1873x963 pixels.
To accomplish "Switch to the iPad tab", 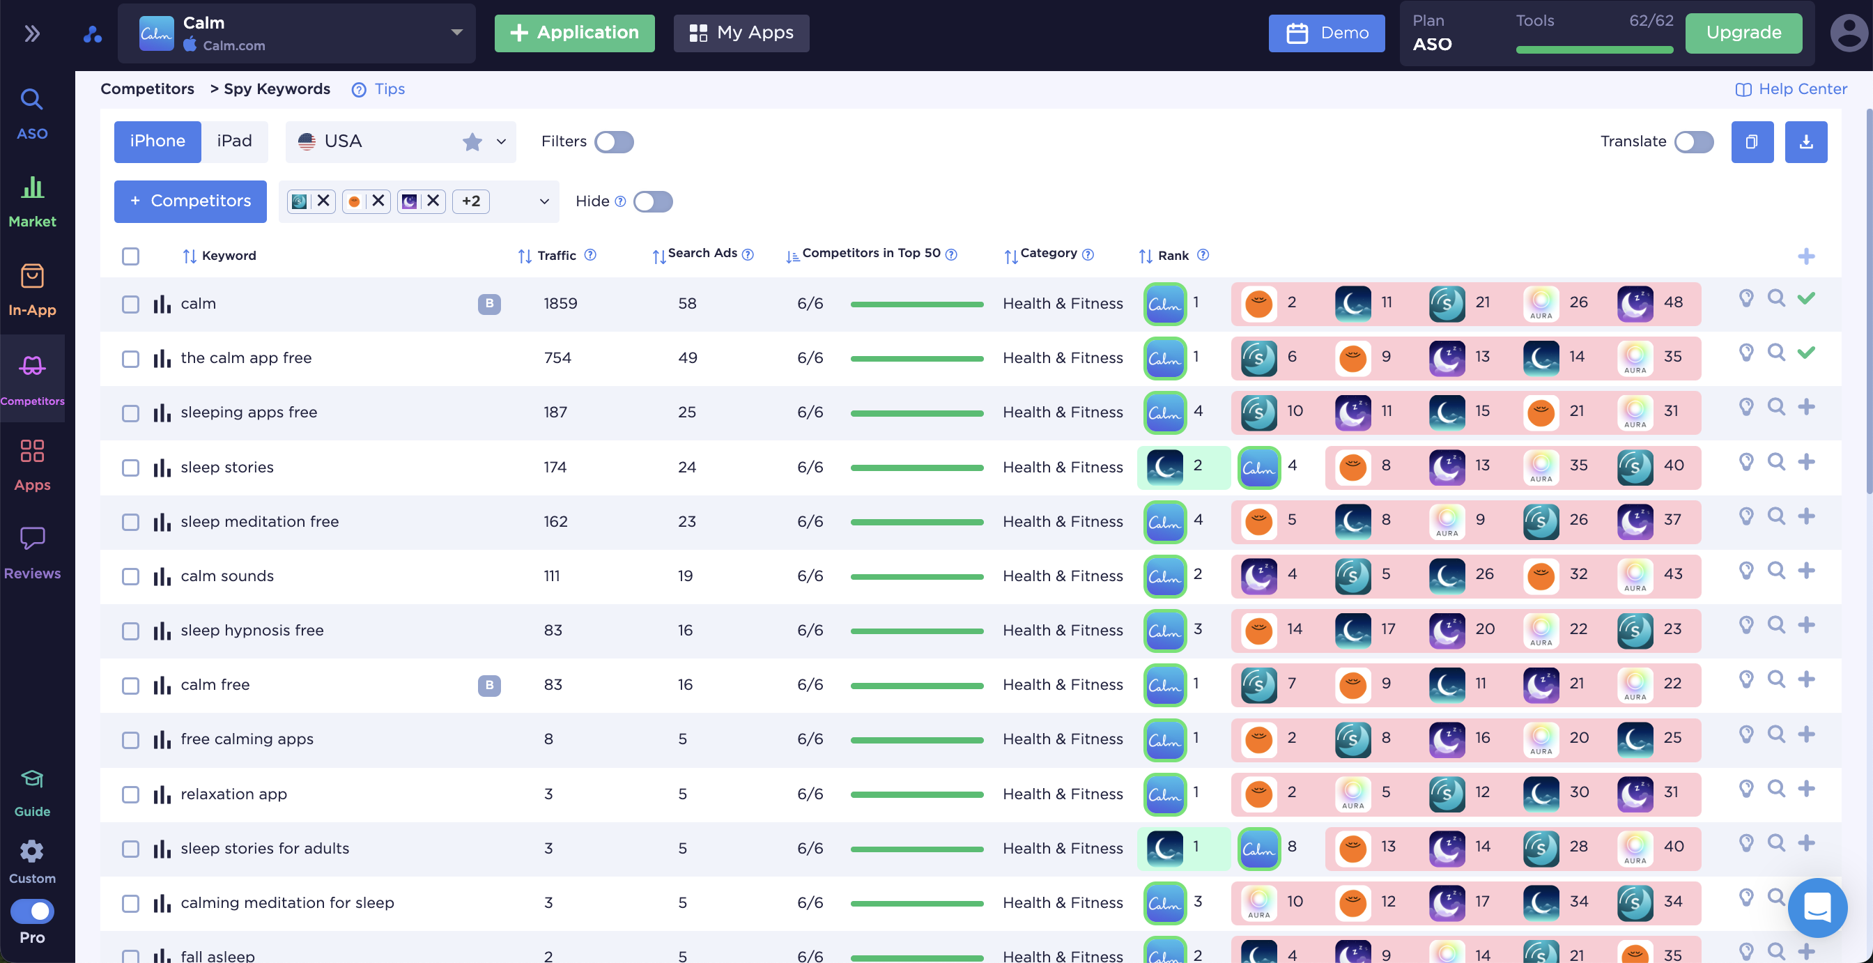I will [234, 142].
